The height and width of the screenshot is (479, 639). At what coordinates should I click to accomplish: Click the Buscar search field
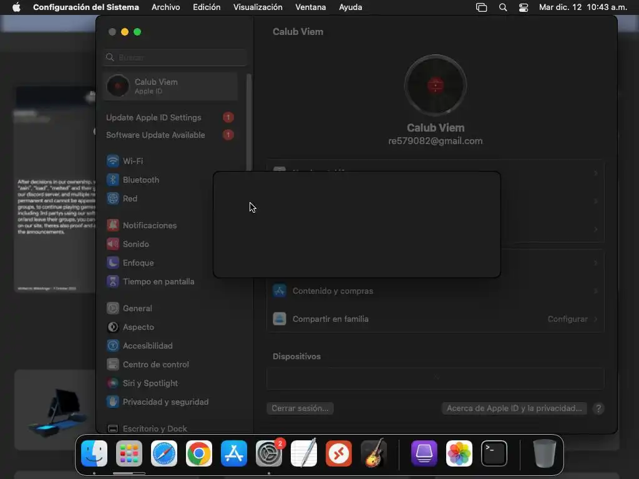(x=175, y=57)
